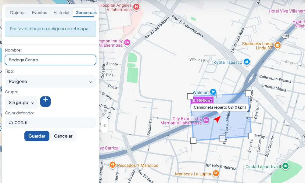Image resolution: width=305 pixels, height=183 pixels.
Task: Click the Calle Juan Escutia street label
Action: point(275,79)
